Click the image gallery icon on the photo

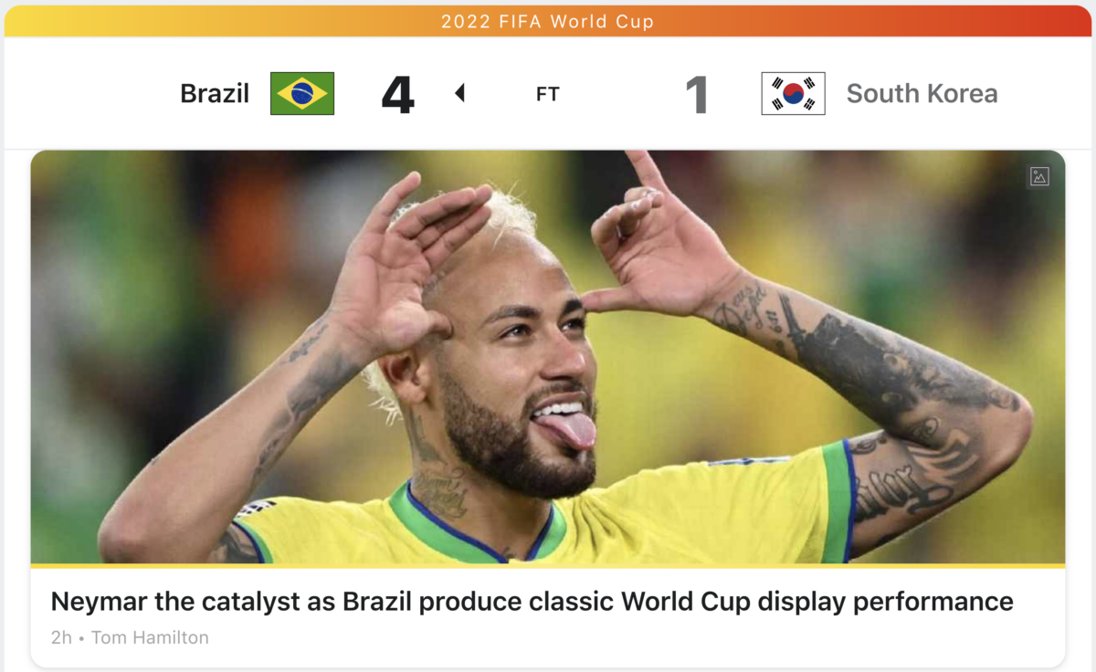[x=1039, y=176]
